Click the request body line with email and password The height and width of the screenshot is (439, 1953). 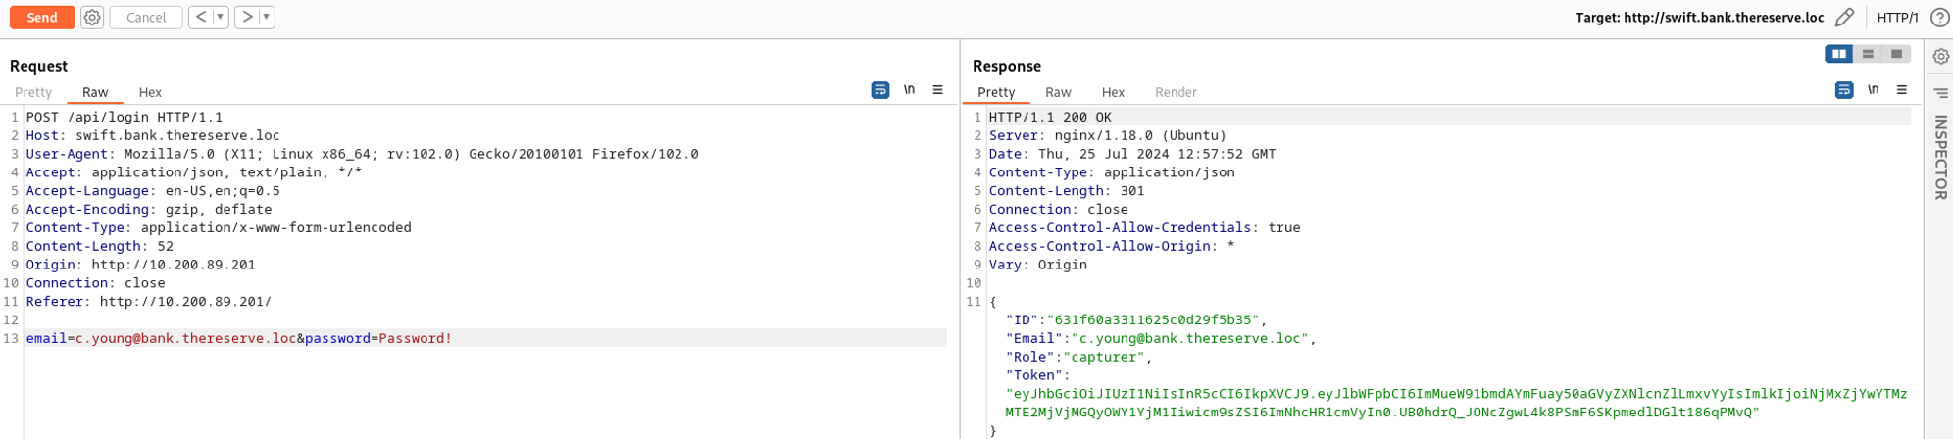tap(239, 338)
